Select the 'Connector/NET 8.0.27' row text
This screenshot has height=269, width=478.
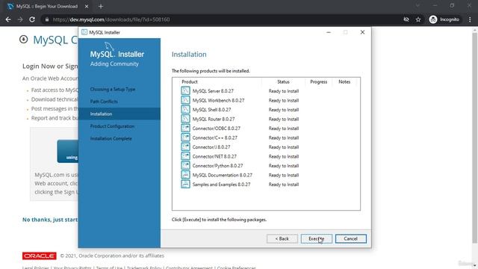(x=214, y=156)
